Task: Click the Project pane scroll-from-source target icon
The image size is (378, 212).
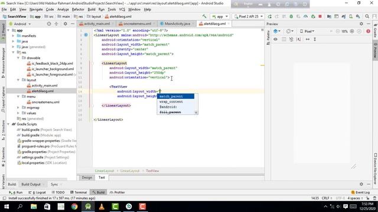Action: tap(49, 24)
